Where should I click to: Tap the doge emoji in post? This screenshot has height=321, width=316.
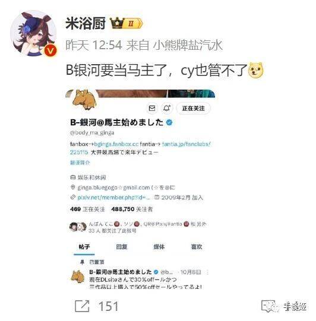click(255, 70)
